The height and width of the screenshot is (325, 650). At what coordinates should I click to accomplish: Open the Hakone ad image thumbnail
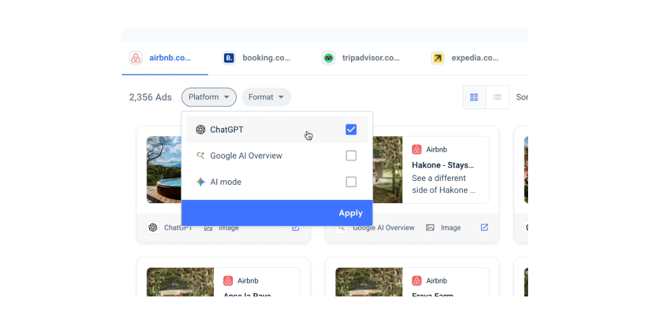click(x=387, y=169)
